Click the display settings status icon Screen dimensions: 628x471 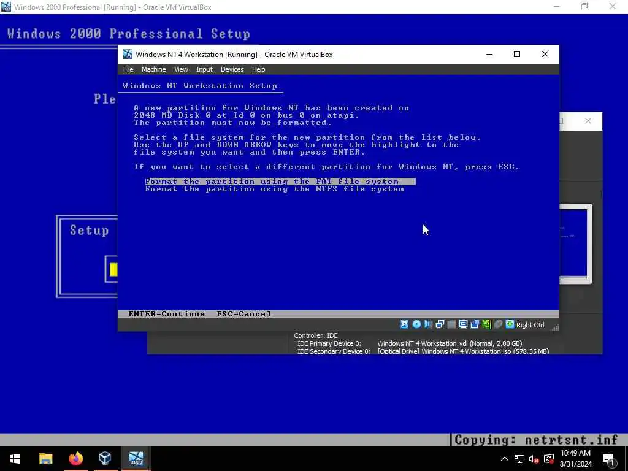pos(463,324)
